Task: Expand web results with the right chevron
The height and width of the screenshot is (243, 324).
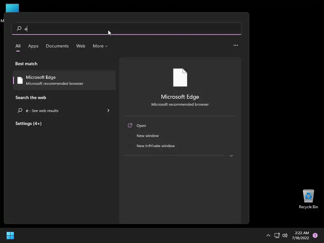Action: point(108,110)
